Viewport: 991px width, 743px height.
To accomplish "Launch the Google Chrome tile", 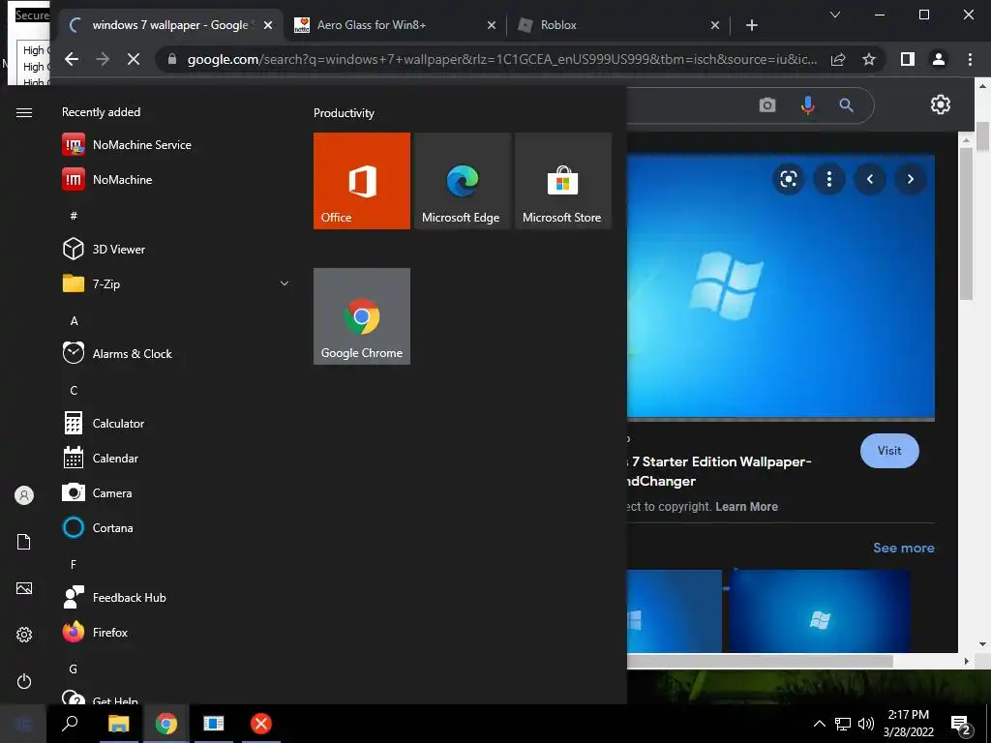I will 362,316.
